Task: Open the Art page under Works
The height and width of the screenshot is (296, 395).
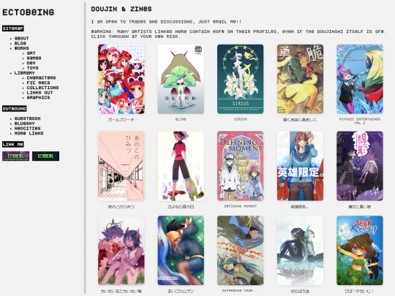Action: coord(31,53)
